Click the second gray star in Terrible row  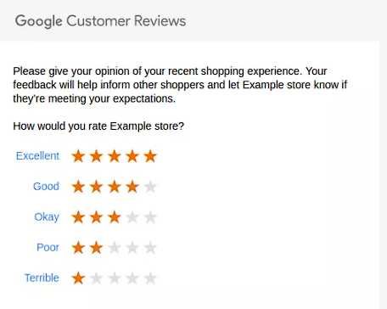pyautogui.click(x=96, y=278)
